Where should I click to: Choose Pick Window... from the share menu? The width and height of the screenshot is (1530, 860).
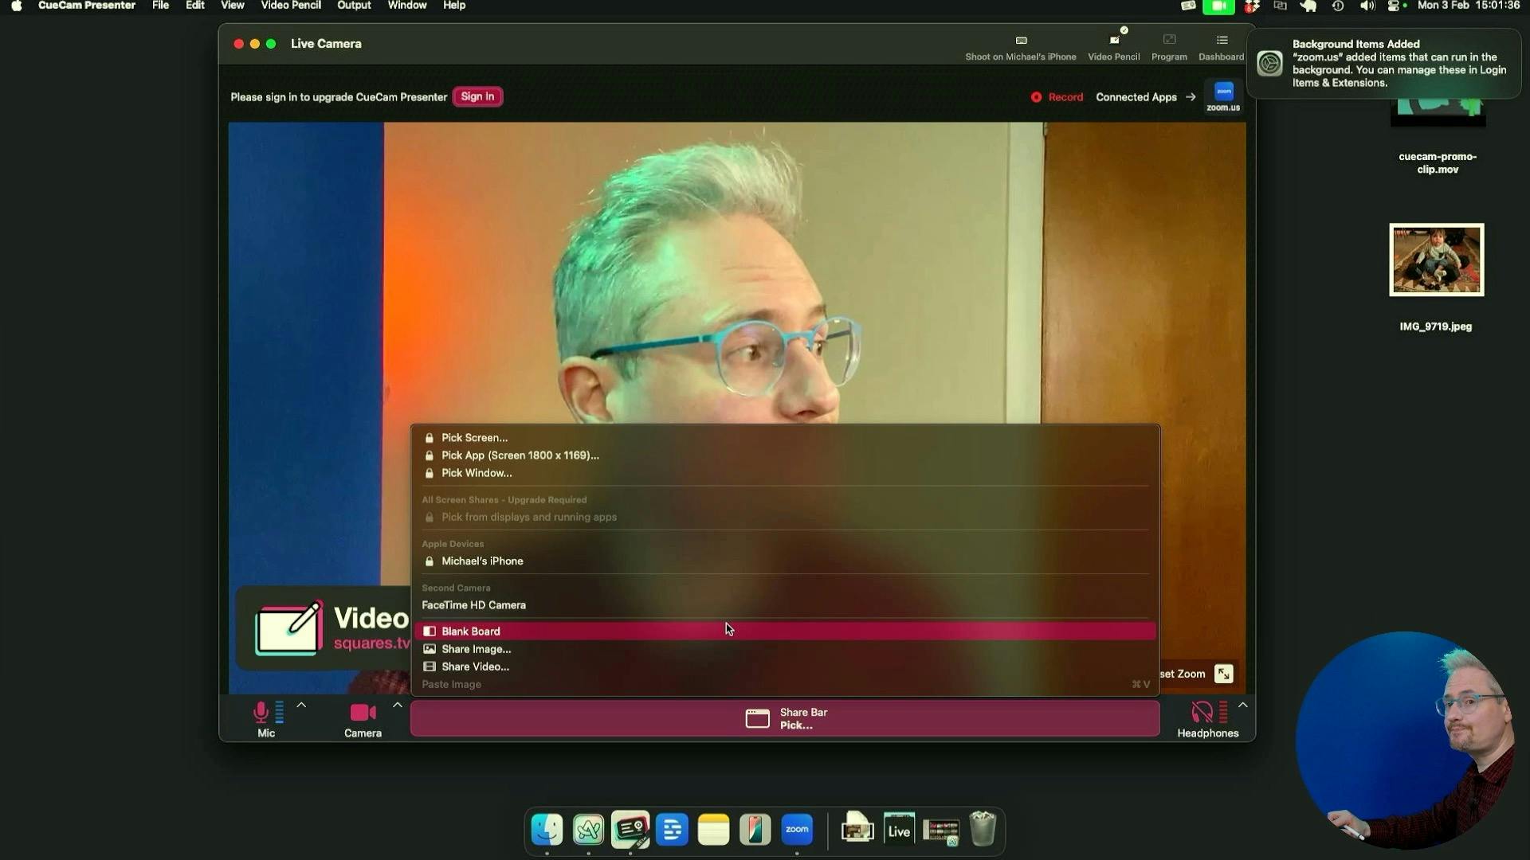click(x=785, y=473)
